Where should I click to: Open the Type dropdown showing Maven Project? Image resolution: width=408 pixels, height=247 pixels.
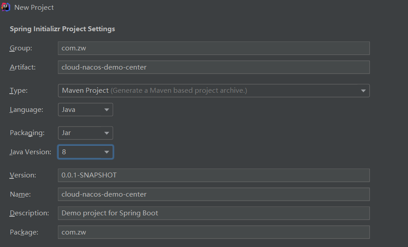pyautogui.click(x=214, y=91)
